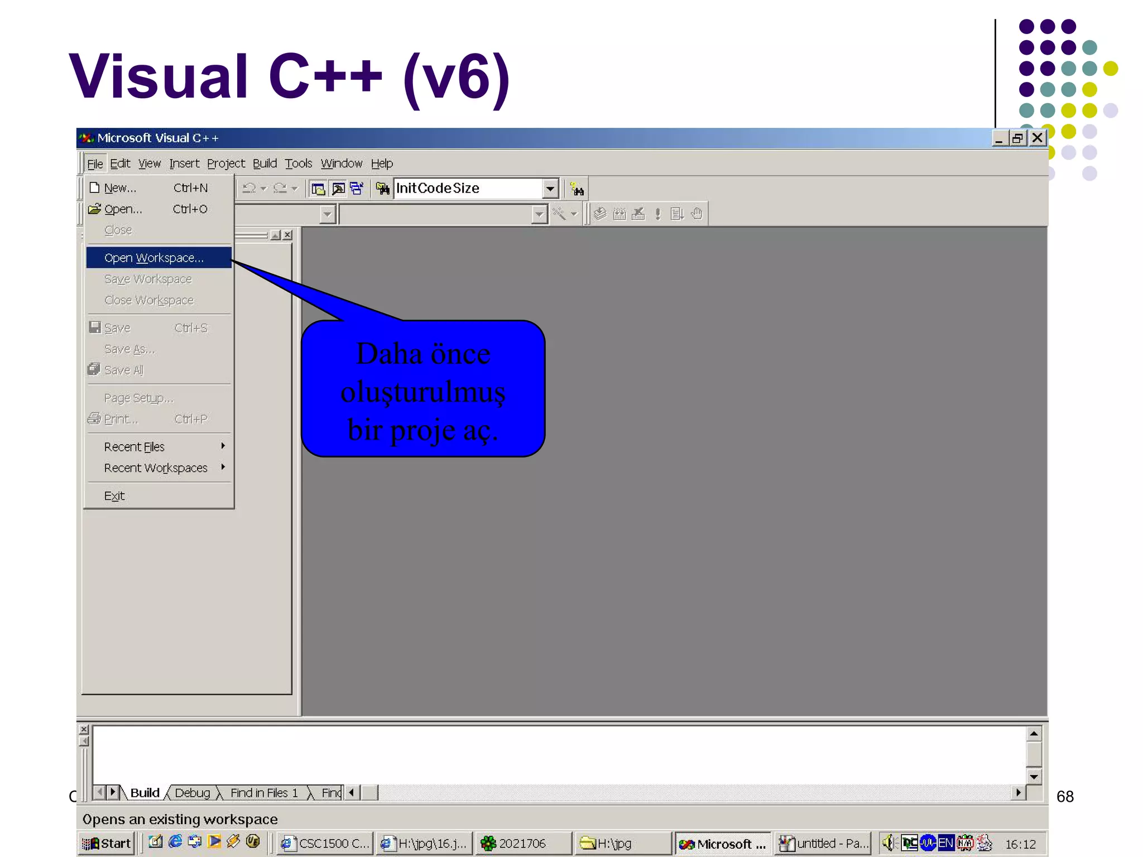Click the Show Desktop quick launch icon
Viewport: 1143px width, 857px height.
[x=156, y=842]
